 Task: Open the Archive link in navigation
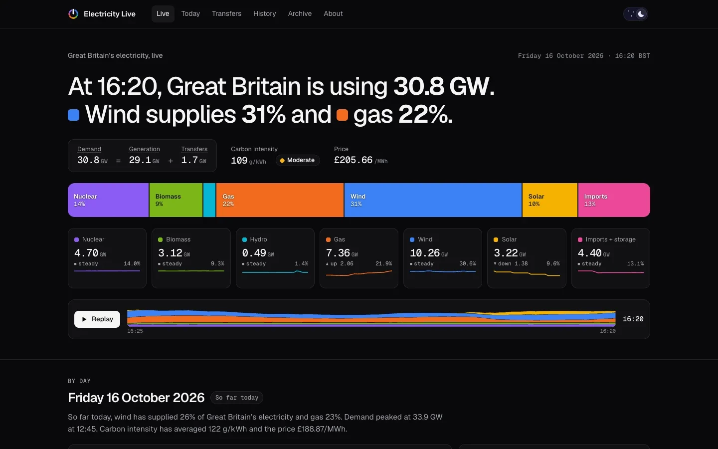300,14
